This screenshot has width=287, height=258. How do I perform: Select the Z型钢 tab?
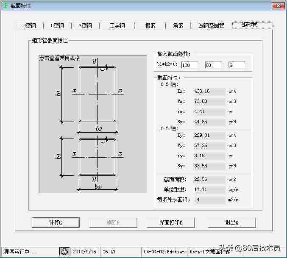[x=85, y=25]
